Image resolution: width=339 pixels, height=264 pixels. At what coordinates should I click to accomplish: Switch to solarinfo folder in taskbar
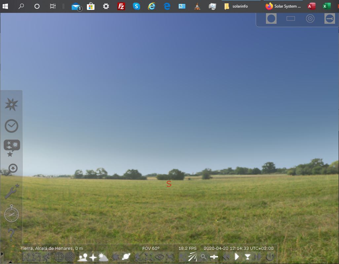tap(236, 6)
